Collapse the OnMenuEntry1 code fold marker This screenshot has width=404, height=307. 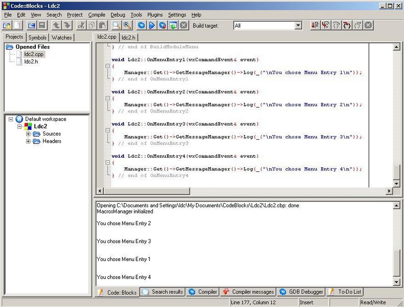coord(108,66)
